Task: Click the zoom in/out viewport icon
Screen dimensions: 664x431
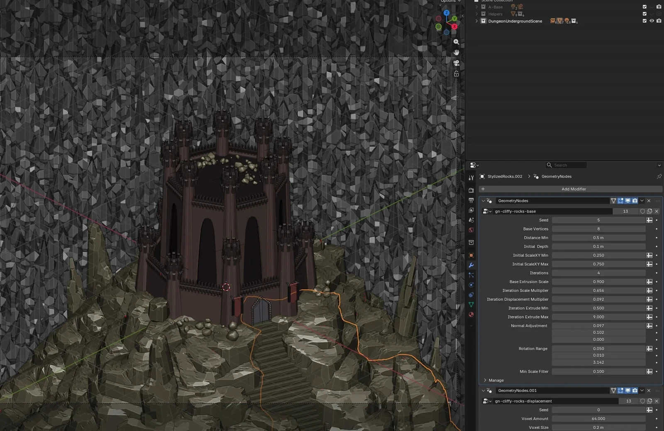Action: click(456, 42)
